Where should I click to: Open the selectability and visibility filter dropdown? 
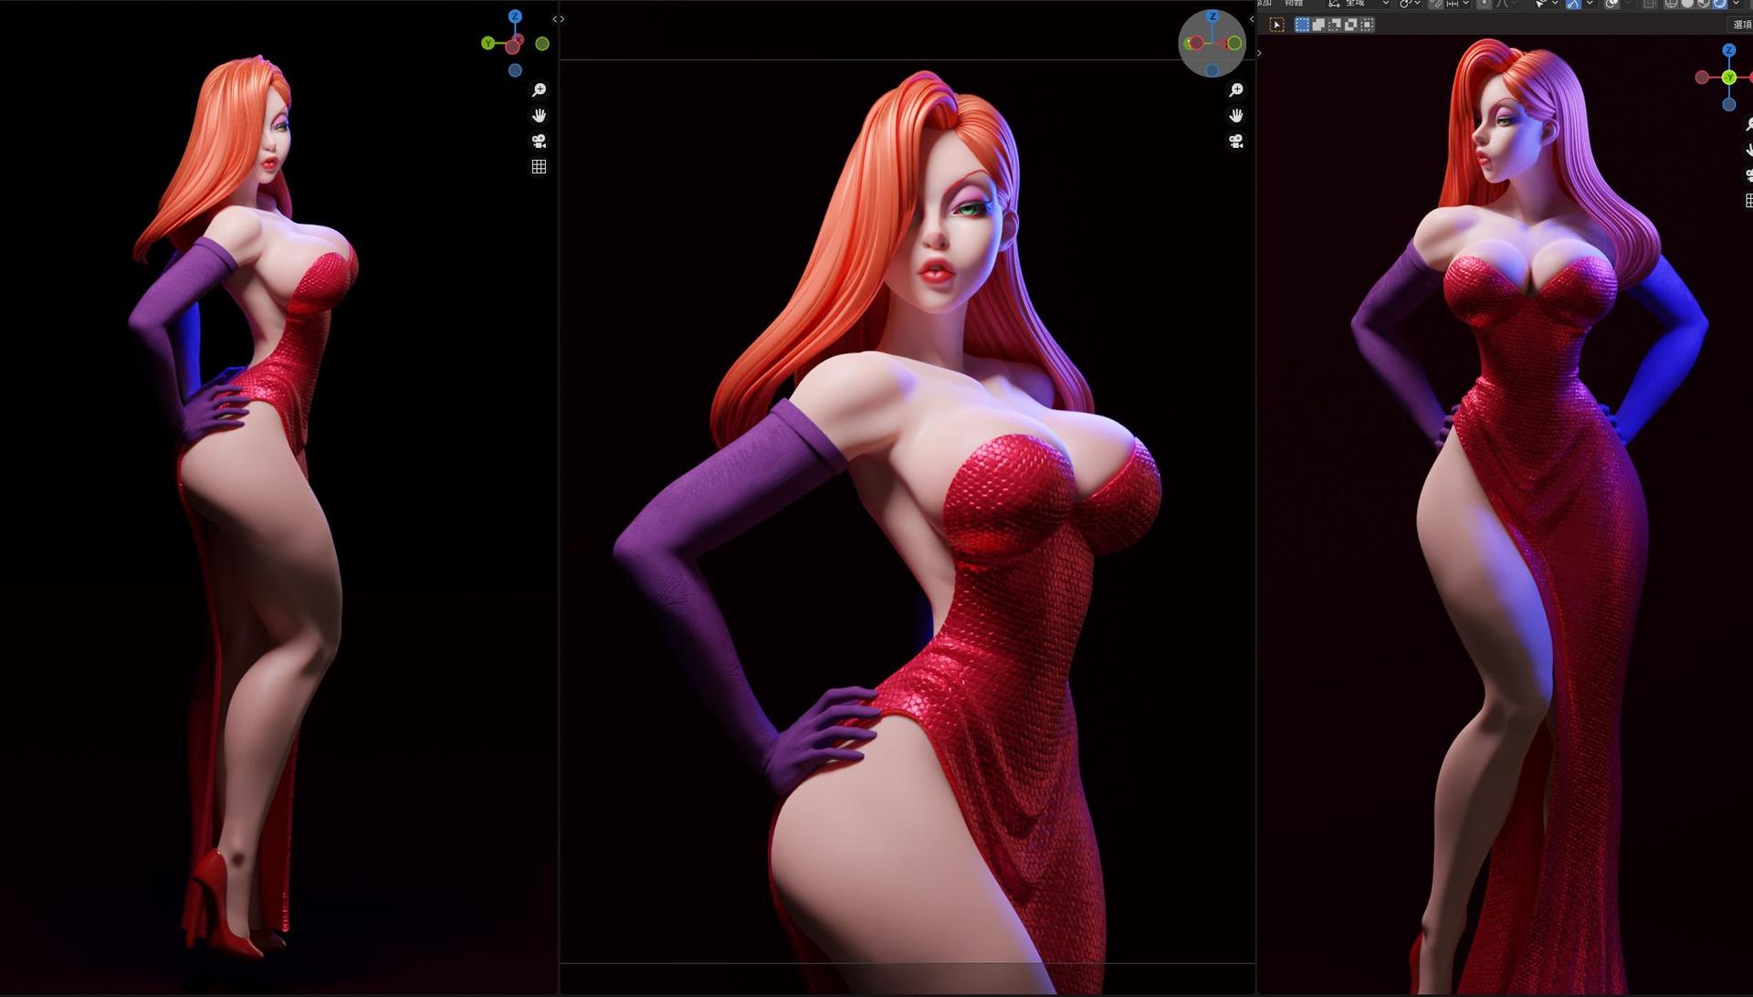coord(1547,3)
